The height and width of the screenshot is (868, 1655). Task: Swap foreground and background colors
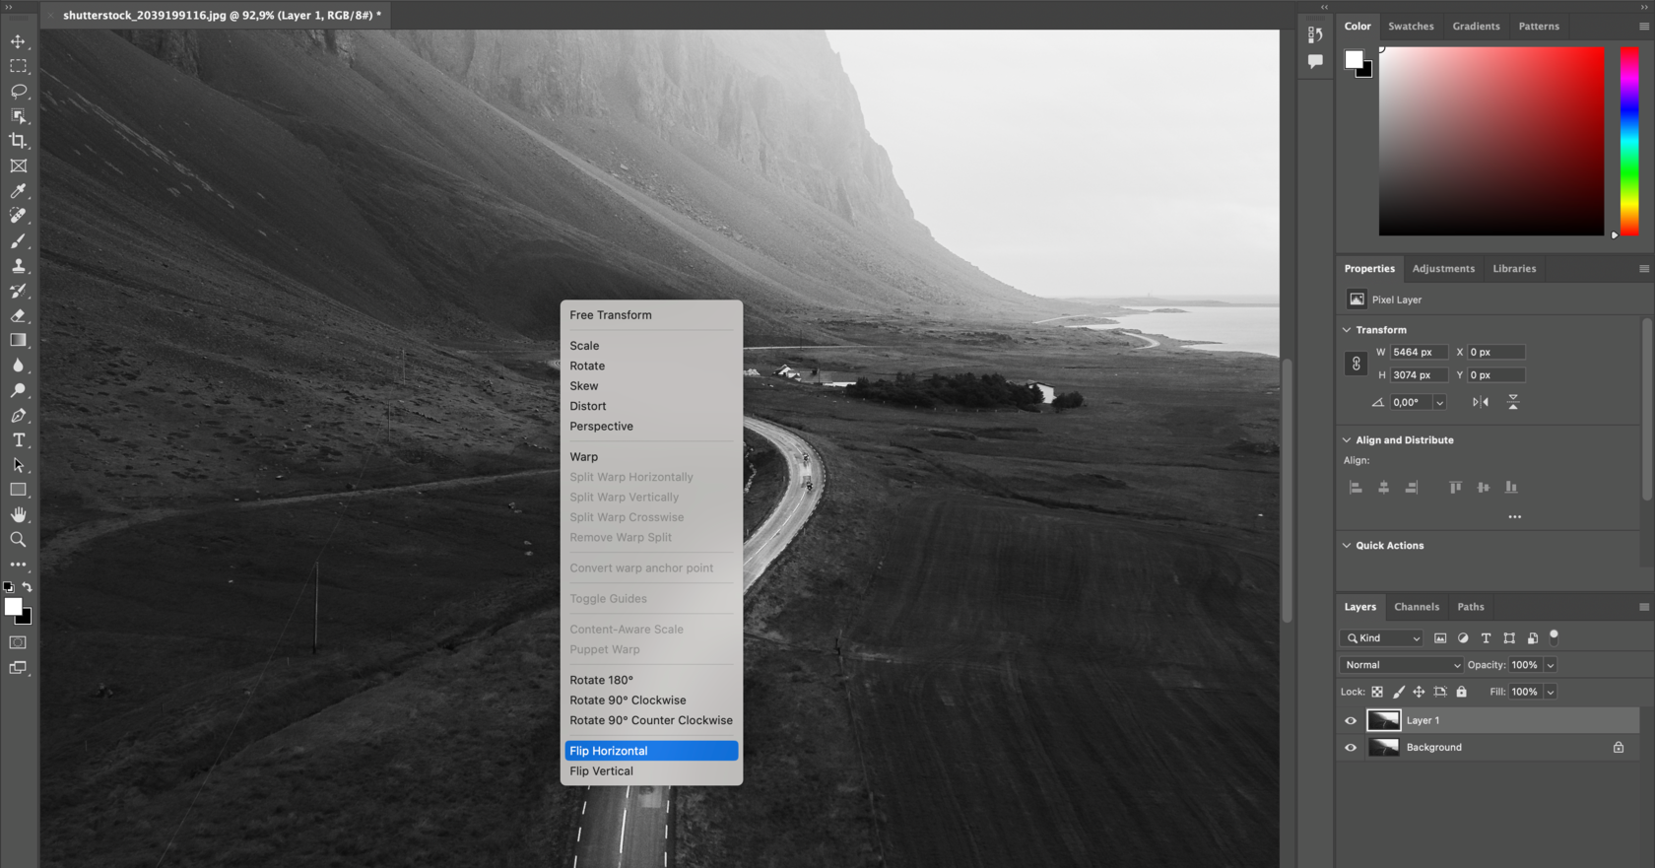28,587
